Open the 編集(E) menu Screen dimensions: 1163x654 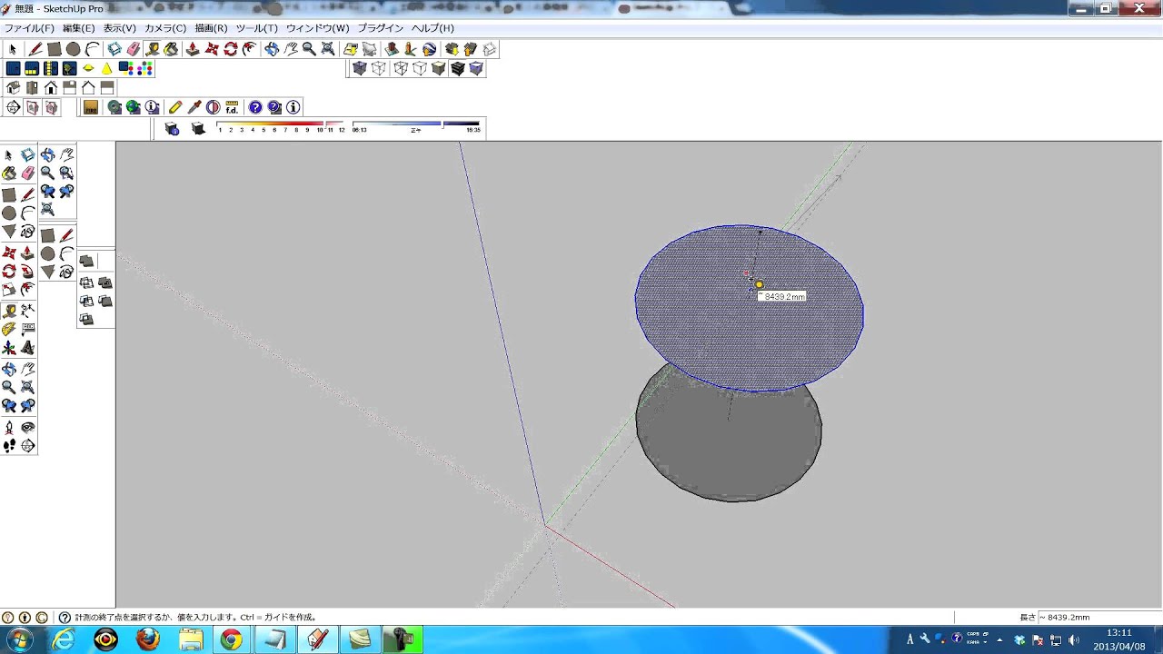pos(78,28)
